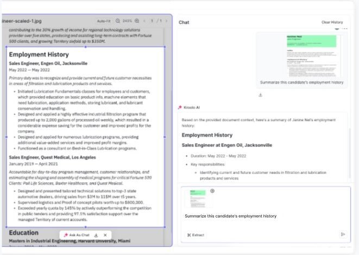Click 'Duration: May 2022 - May 2022' bullet

pos(218,156)
